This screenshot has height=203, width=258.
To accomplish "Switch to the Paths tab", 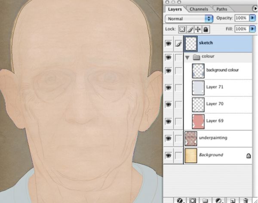I will pos(221,9).
